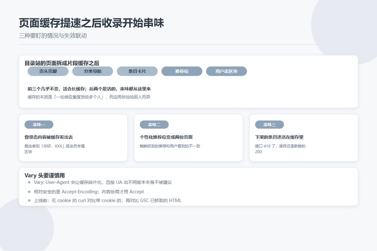Viewport: 377px width, 251px height.
Task: Click text 接口 410 了，缓存还是新鲜的 200
Action: pos(280,149)
